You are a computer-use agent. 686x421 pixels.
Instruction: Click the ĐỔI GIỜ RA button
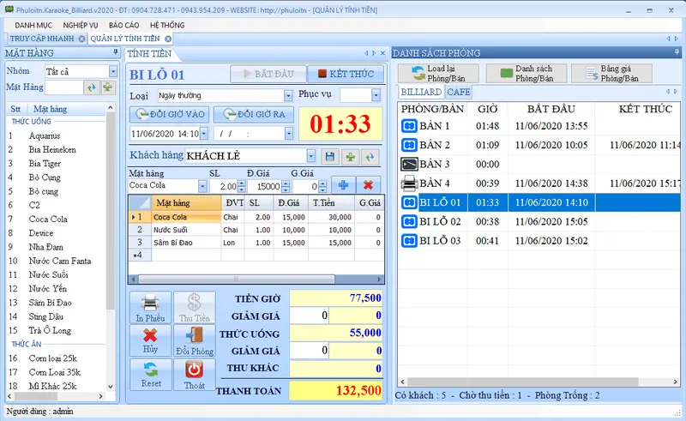click(x=254, y=115)
